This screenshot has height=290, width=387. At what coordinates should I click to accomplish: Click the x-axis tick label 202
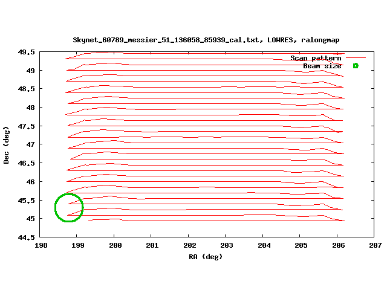point(189,245)
